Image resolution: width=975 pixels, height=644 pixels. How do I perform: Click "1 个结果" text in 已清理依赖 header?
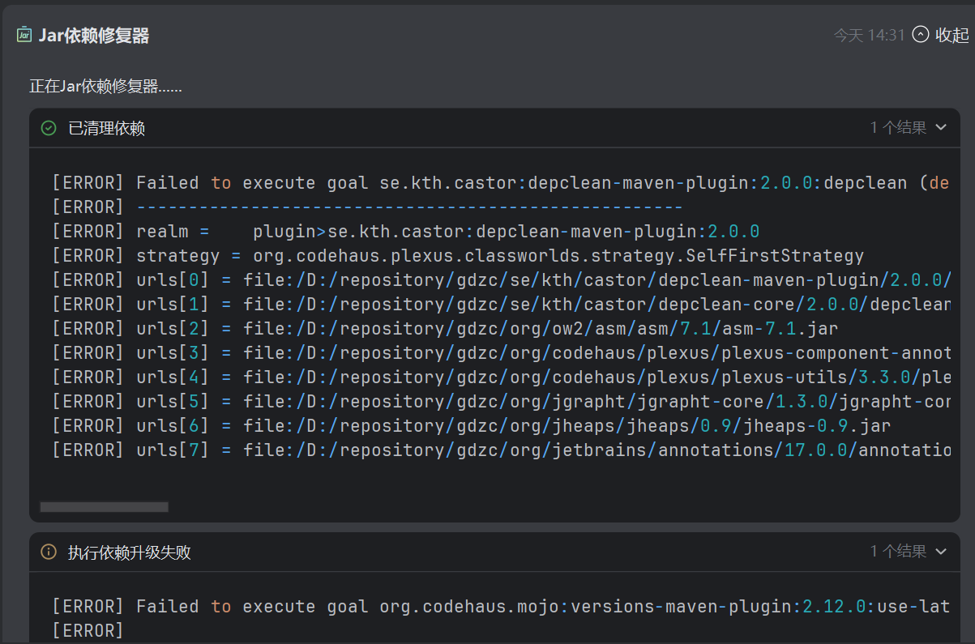pos(898,127)
